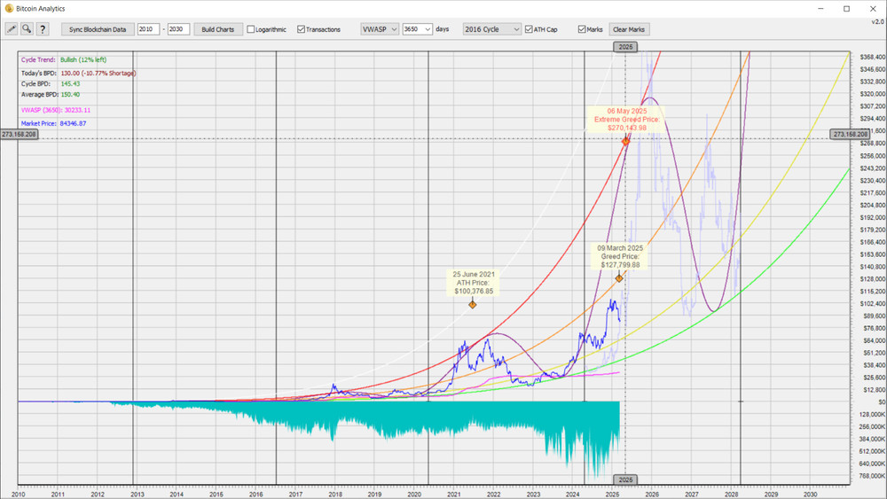Click the $243,200 price axis label
Image resolution: width=887 pixels, height=499 pixels.
pos(872,168)
